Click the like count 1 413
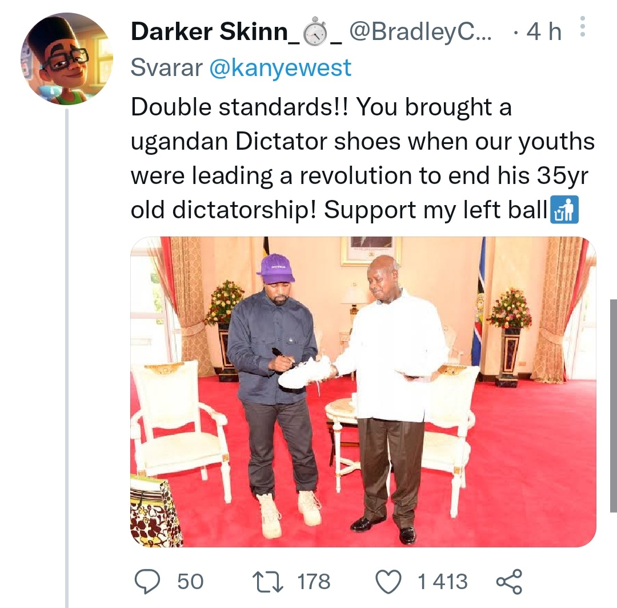617x608 pixels. 442,582
